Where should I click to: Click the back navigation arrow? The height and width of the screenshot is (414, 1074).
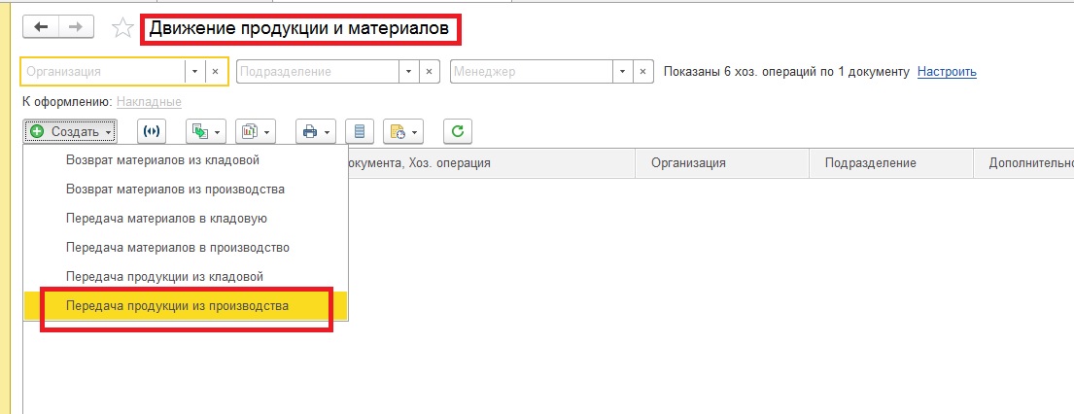click(41, 28)
